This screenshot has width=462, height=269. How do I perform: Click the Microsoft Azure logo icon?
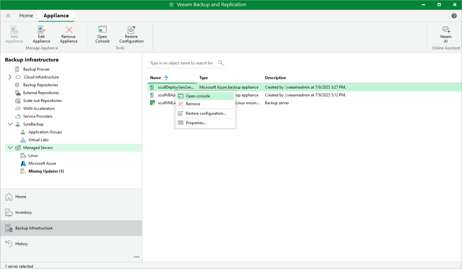[23, 163]
